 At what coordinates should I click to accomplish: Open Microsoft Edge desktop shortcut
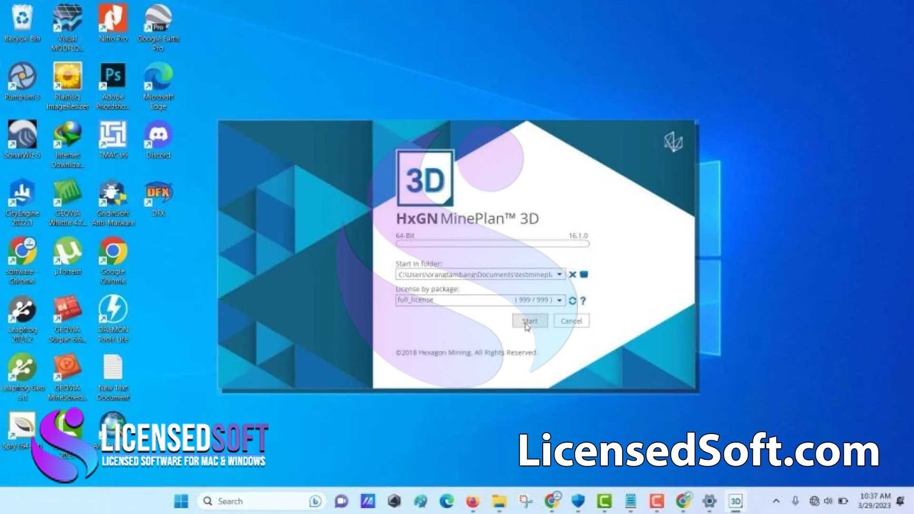(158, 86)
